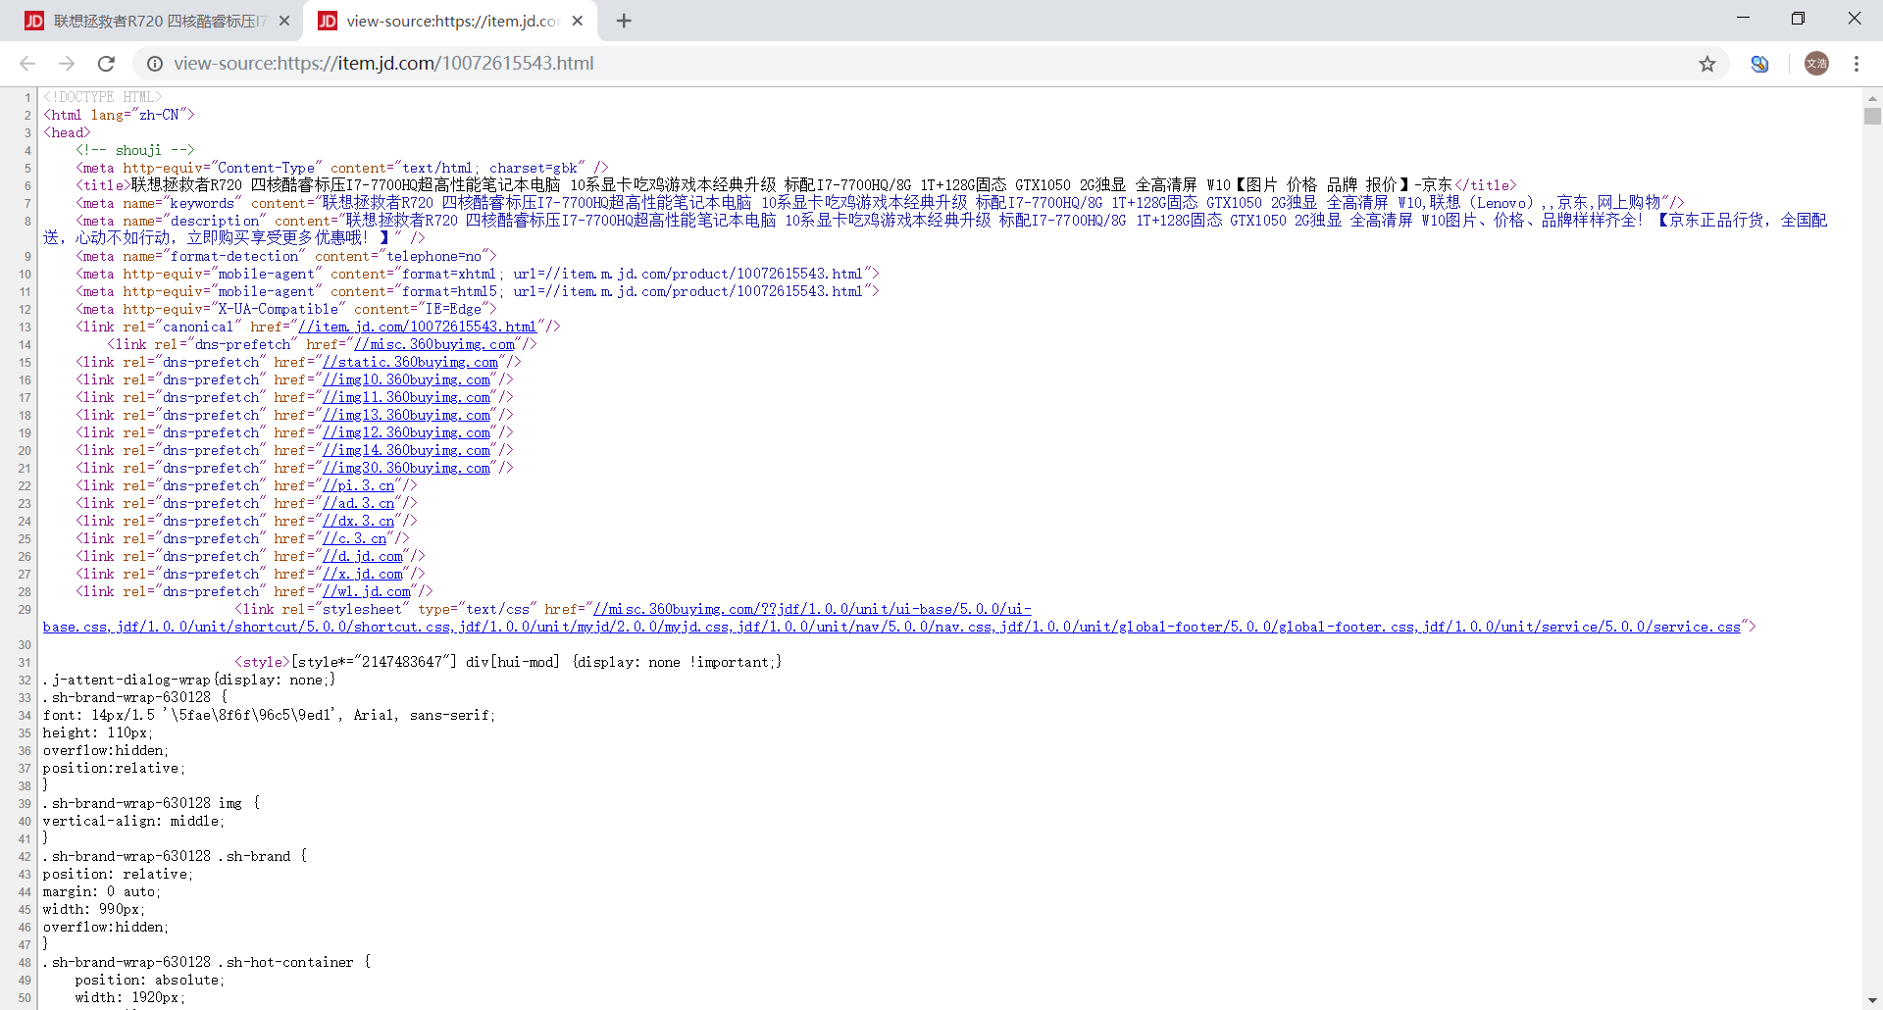Click the vertical scrollbar thumb

pos(1872,116)
